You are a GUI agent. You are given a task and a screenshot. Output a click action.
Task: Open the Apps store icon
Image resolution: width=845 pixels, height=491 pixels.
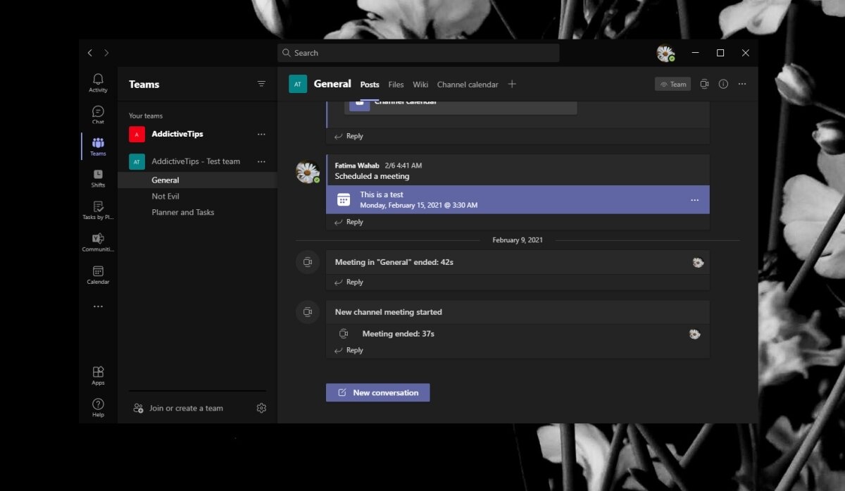coord(98,375)
